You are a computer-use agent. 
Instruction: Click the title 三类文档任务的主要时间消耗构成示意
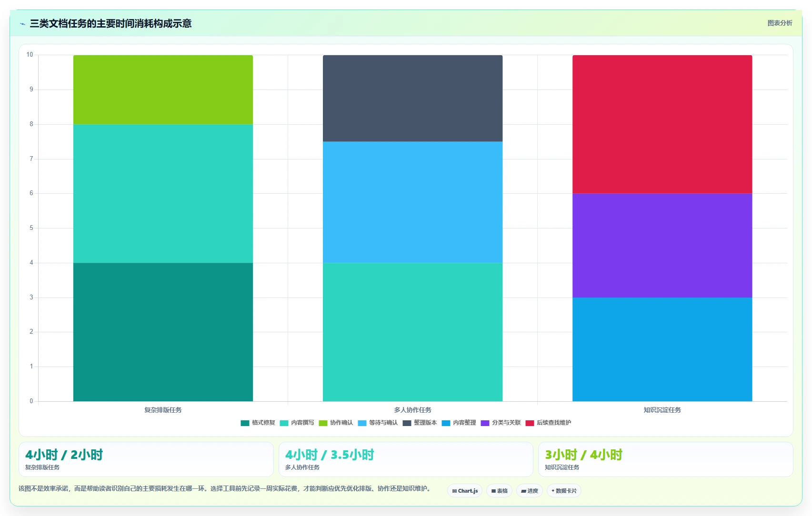[x=110, y=23]
